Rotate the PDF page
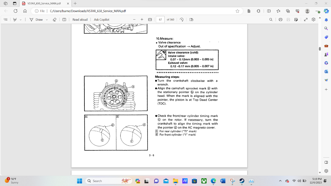Viewport: 331px width, 186px height. 181,20
